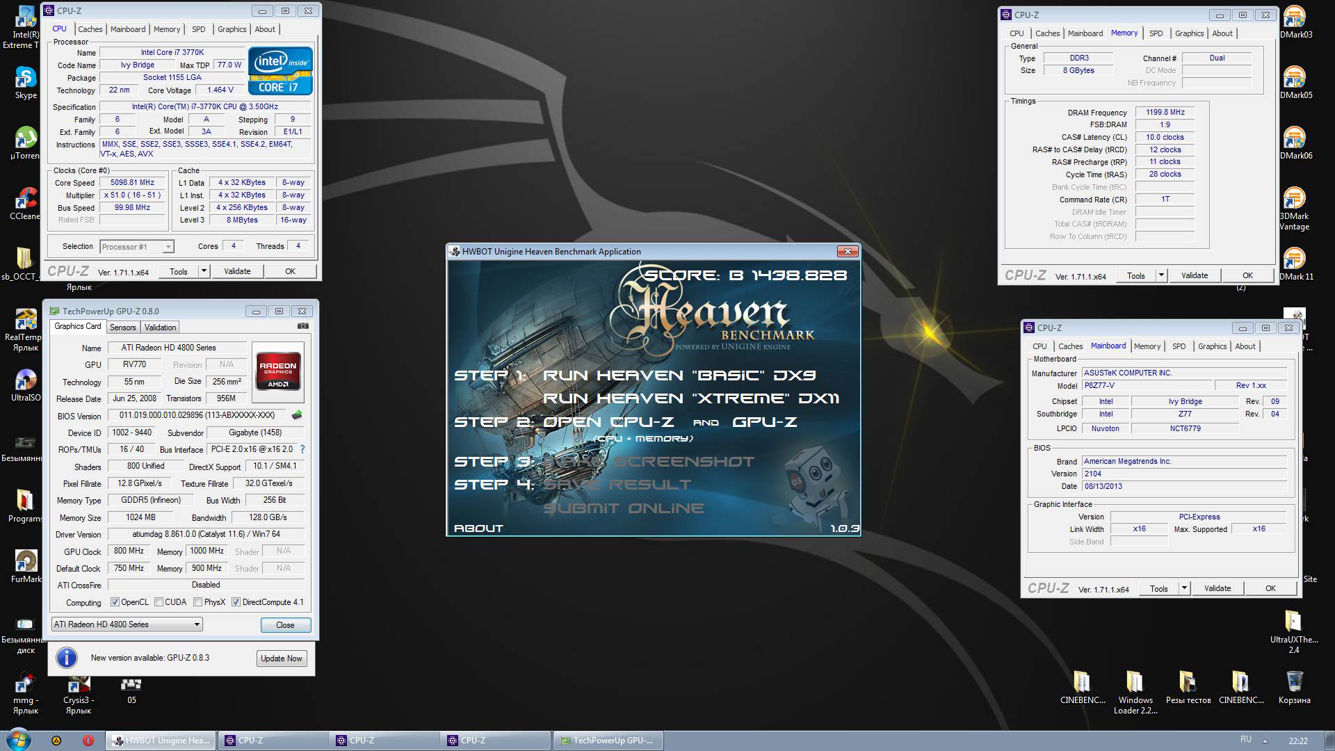This screenshot has width=1335, height=751.
Task: Run Heaven Xtreme DX11 benchmark
Action: [x=691, y=398]
